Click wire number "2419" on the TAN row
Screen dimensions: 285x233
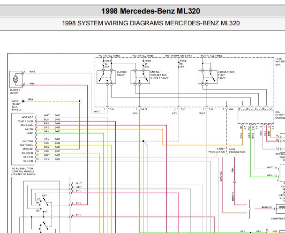point(57,143)
